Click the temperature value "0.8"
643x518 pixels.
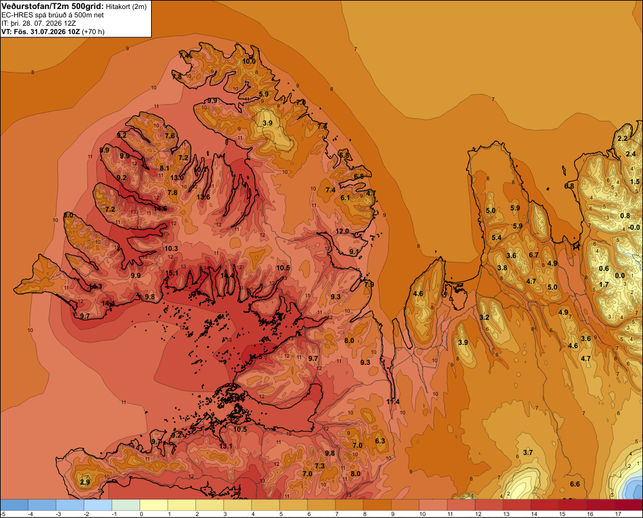tap(625, 216)
